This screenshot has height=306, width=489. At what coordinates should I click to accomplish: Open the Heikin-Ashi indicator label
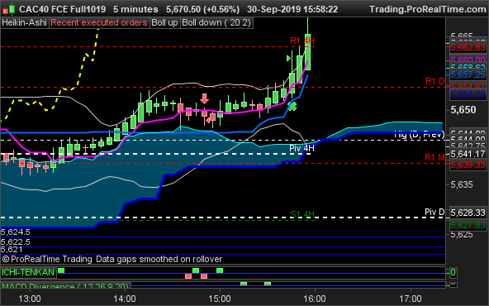24,23
